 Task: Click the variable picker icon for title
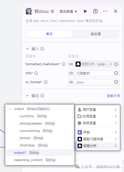coord(116,73)
